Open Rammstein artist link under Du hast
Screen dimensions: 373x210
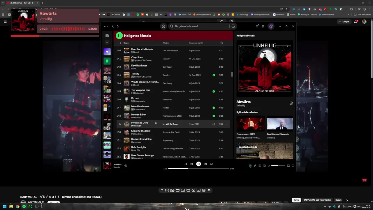[x=139, y=101]
